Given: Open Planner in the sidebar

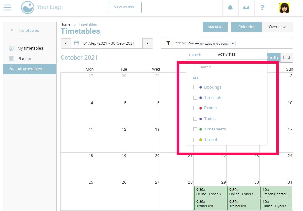Looking at the screenshot, I should click(24, 59).
